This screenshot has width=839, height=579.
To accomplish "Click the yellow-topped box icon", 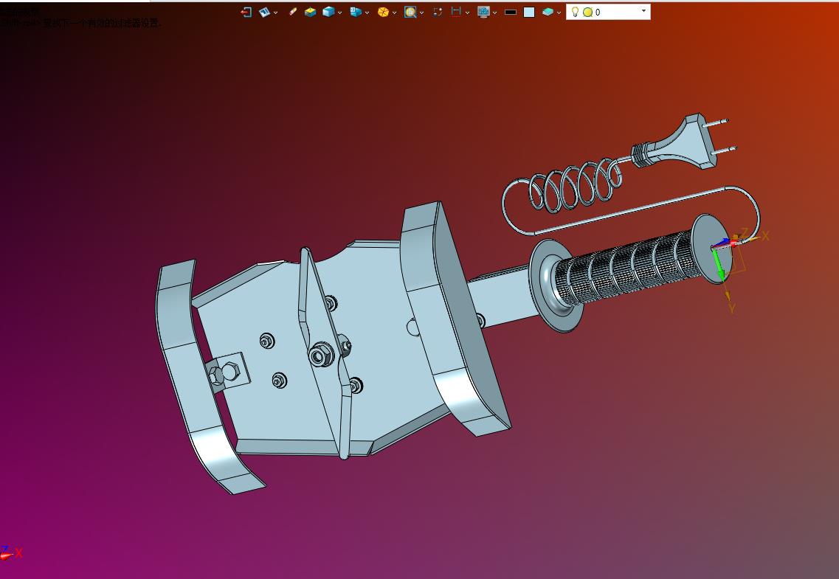I will tap(311, 13).
